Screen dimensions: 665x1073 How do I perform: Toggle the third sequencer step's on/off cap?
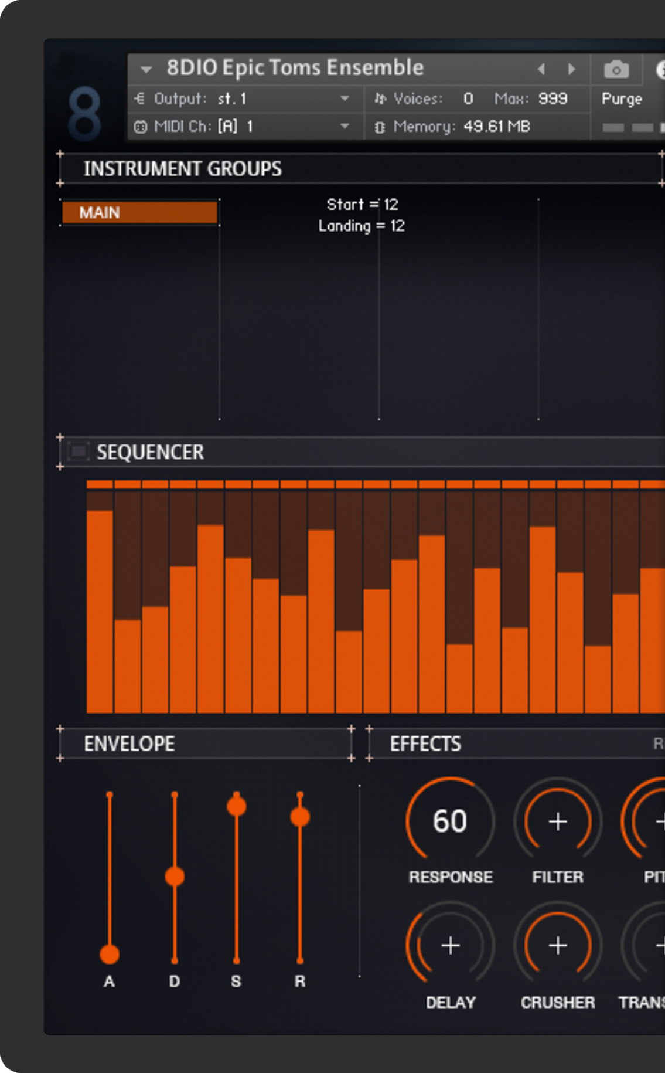155,484
